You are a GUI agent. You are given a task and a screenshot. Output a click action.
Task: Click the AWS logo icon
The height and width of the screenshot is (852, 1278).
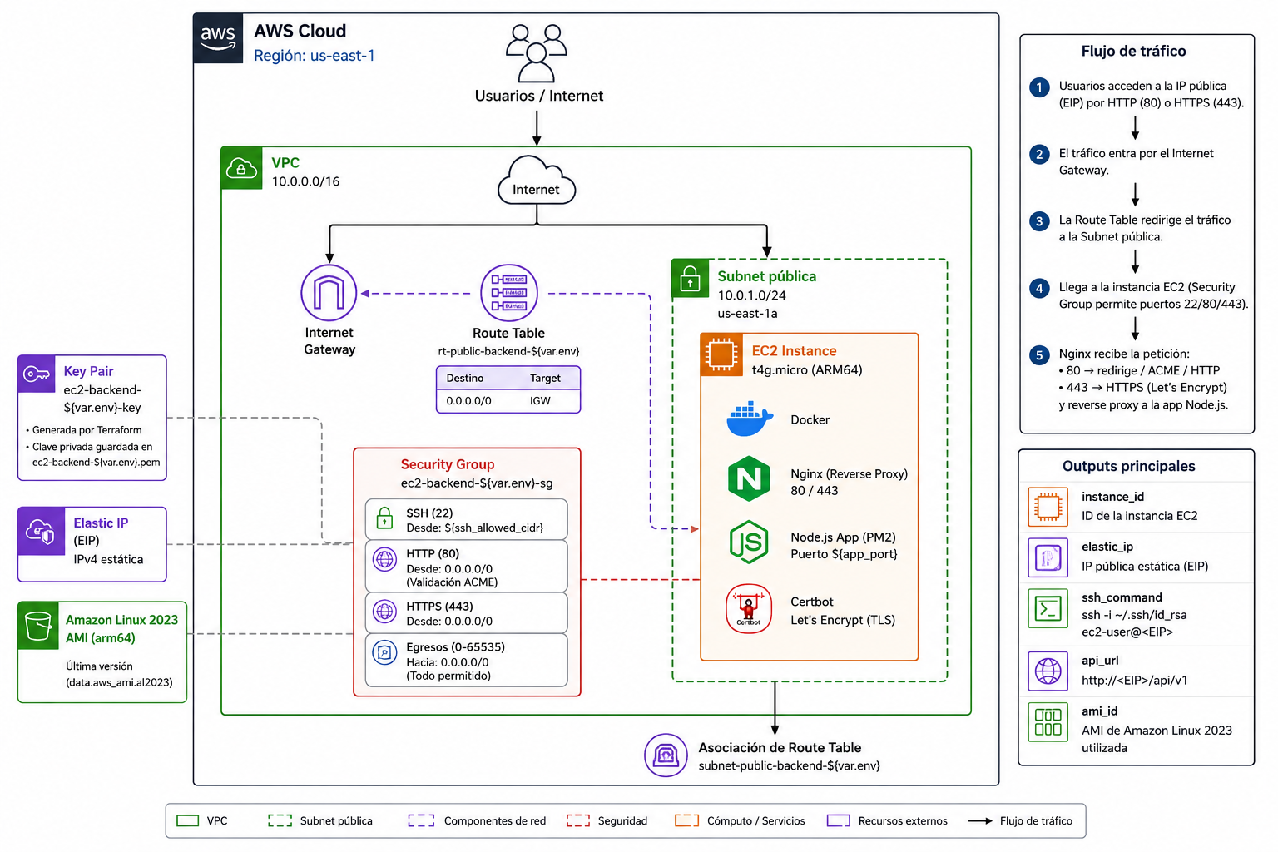(218, 38)
